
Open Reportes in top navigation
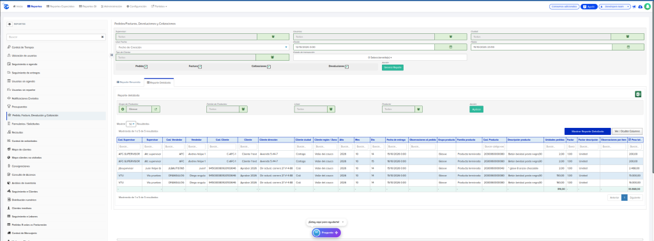[34, 6]
